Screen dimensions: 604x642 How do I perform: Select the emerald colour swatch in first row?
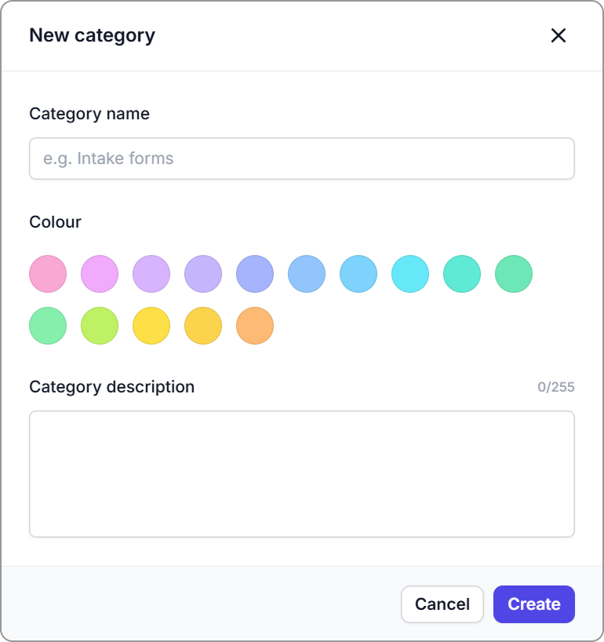pos(514,274)
